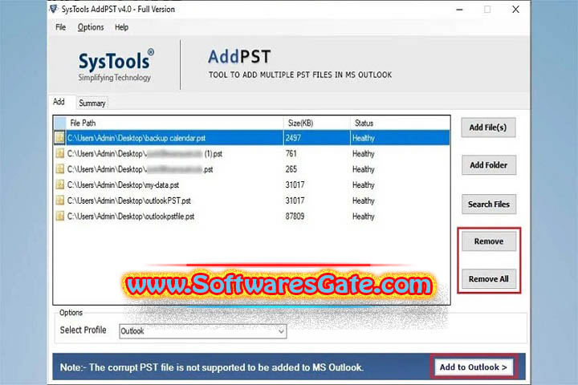The height and width of the screenshot is (385, 578).
Task: Open the File menu
Action: 60,27
